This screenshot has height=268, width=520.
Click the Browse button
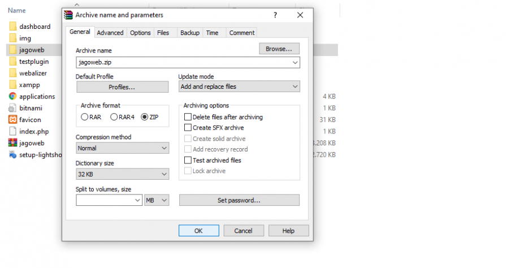[x=279, y=49]
